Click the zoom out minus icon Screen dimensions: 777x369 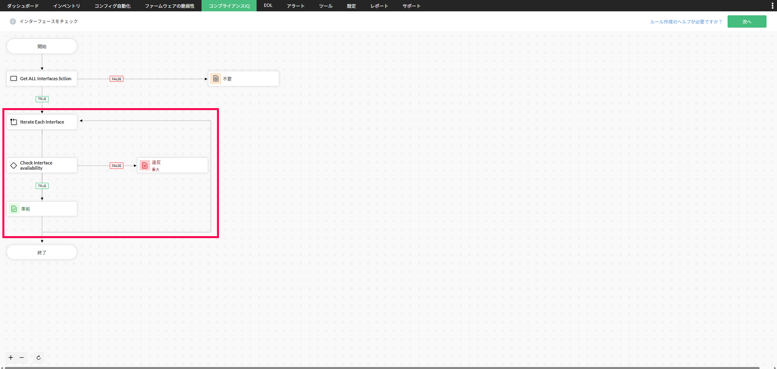pyautogui.click(x=22, y=358)
